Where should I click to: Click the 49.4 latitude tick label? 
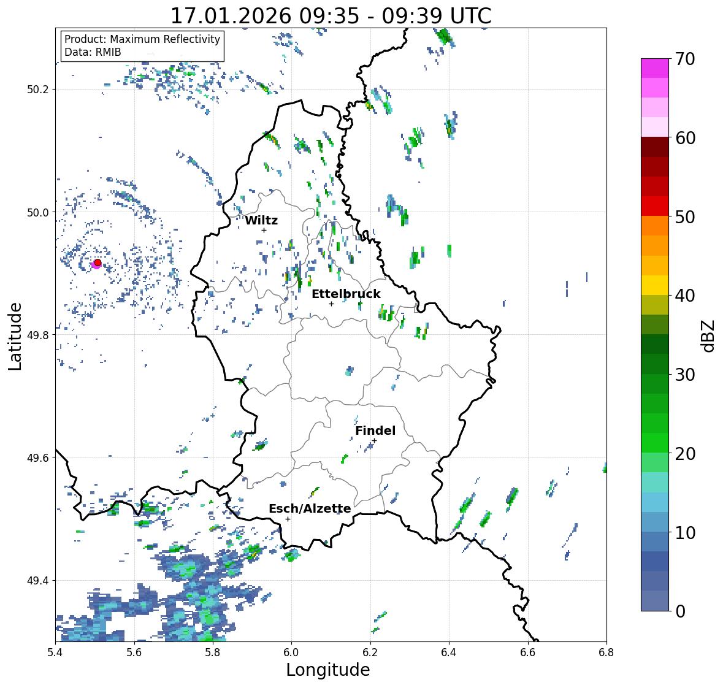pos(38,580)
